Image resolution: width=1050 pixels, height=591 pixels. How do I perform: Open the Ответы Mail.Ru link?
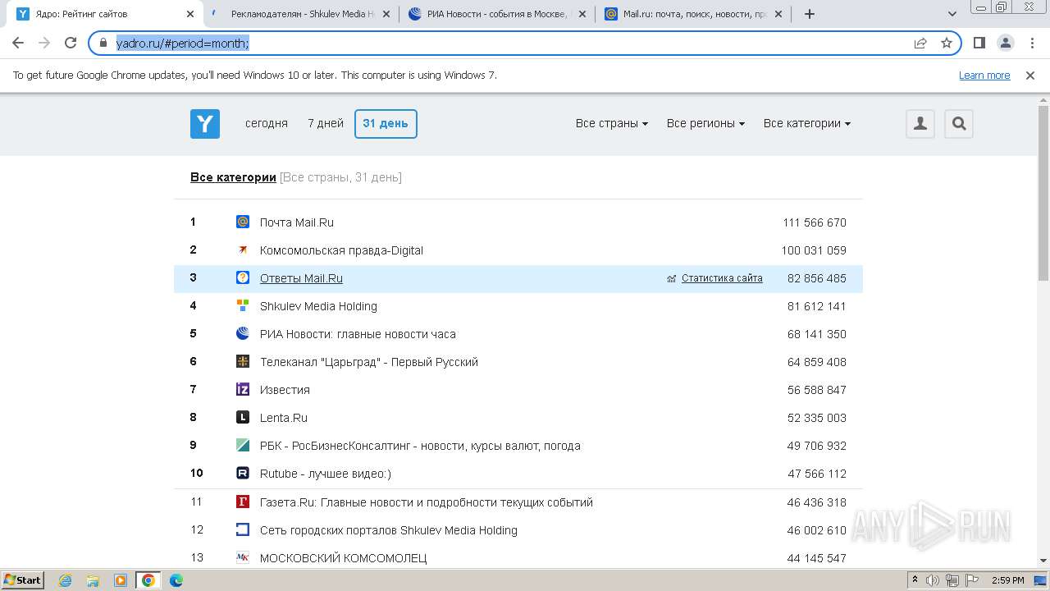tap(301, 278)
